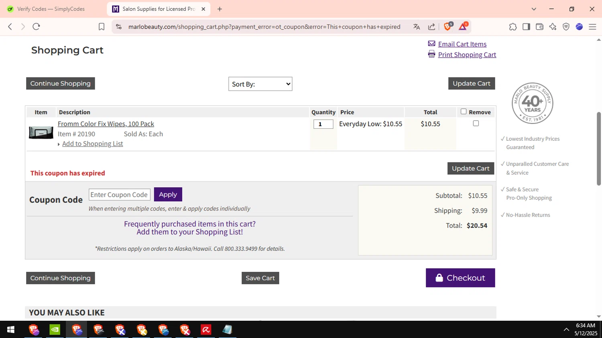Screen dimensions: 602x338
Task: Check Remove box for Fromm Wipes item
Action: tap(476, 123)
